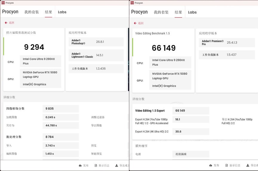This screenshot has width=258, height=171.
Task: Click Adobe Premiere Pro version 25.4.1.3
Action: click(232, 42)
